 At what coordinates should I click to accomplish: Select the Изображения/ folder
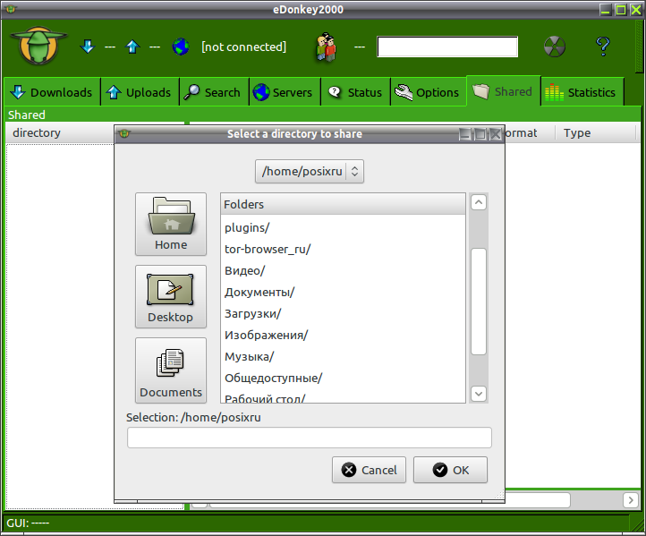coord(343,335)
